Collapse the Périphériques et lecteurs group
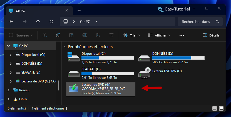231x117 pixels. (65, 47)
